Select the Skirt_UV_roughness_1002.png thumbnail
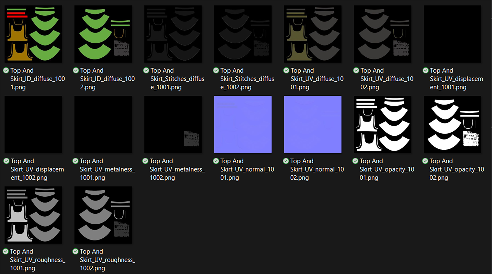The image size is (492, 274). pyautogui.click(x=103, y=215)
